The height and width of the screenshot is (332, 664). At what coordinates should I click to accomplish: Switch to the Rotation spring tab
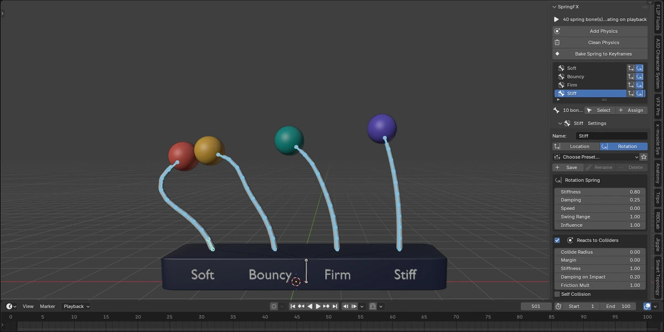point(624,147)
